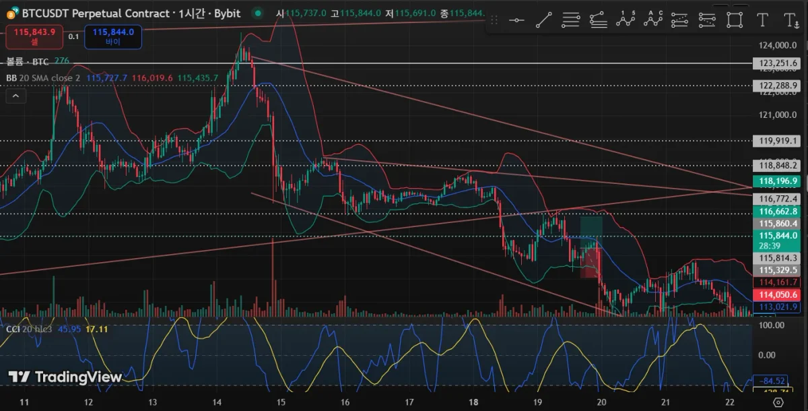This screenshot has height=411, width=808.
Task: Open the BB 20 SMA indicator legend
Action: [43, 78]
